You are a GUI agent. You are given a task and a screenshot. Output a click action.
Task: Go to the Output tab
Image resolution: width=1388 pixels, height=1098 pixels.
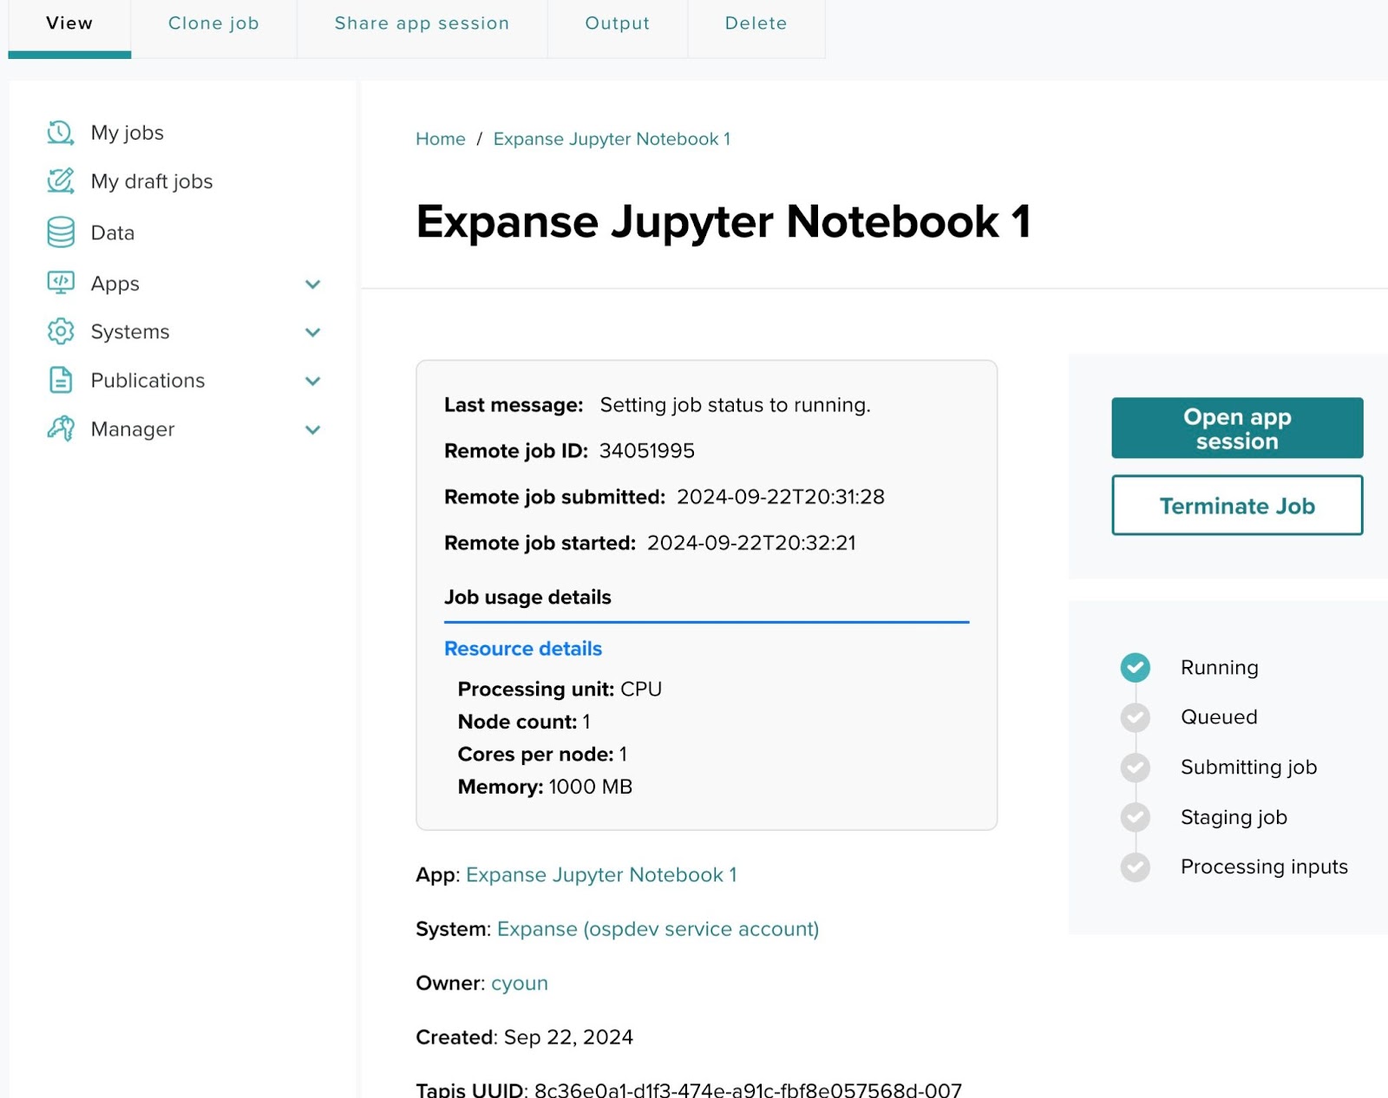pos(617,23)
